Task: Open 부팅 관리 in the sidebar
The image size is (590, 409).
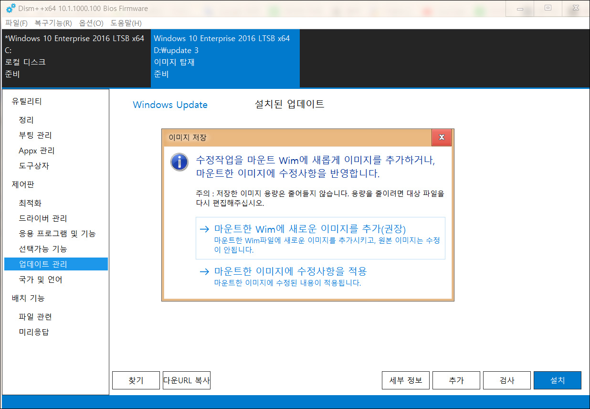Action: 35,135
